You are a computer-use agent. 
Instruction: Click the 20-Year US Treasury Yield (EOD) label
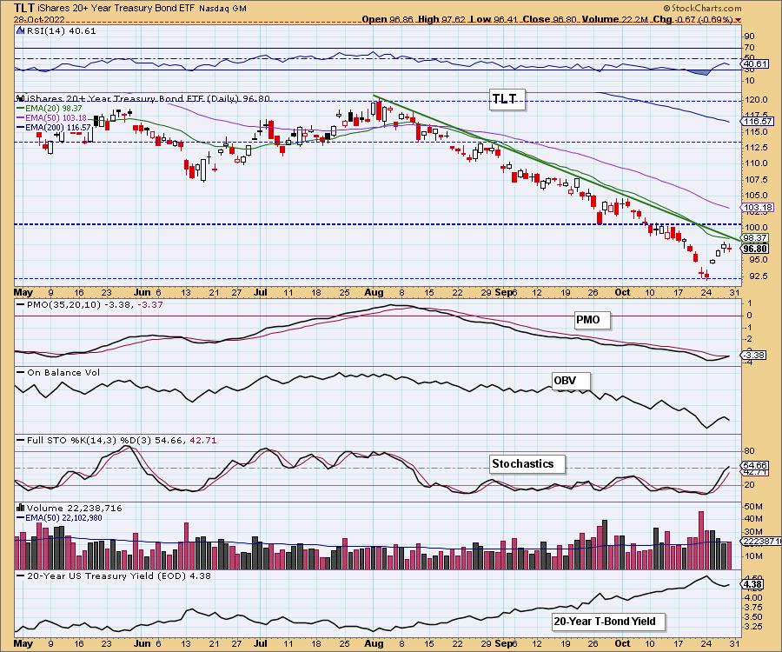[x=119, y=575]
